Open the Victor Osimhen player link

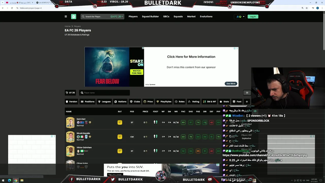84,147
